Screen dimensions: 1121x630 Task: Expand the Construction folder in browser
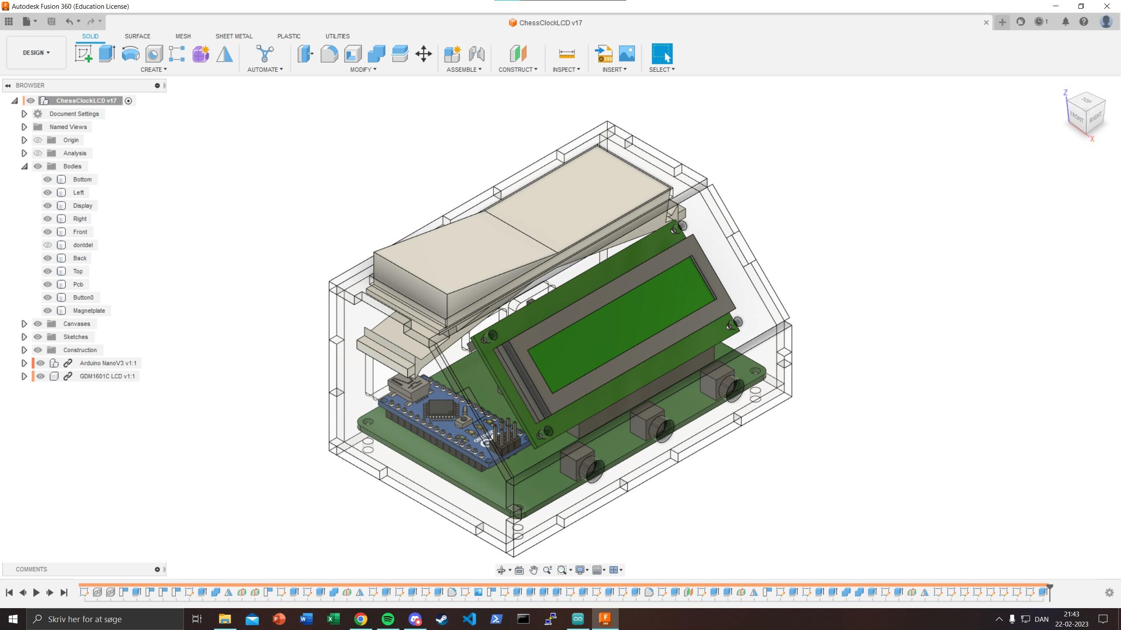click(x=24, y=349)
